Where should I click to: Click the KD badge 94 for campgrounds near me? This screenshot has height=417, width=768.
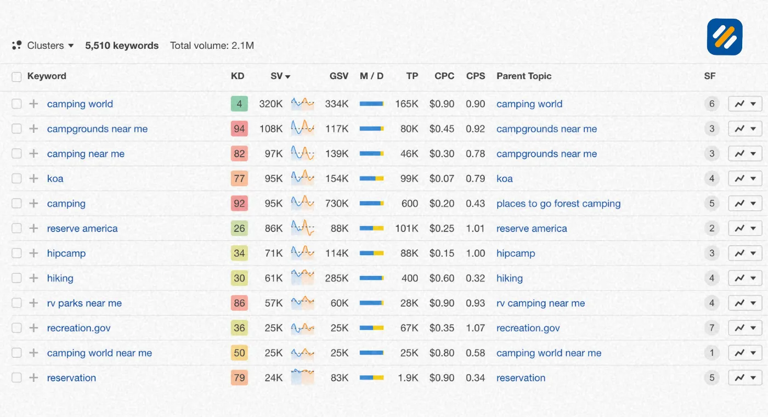pyautogui.click(x=239, y=129)
